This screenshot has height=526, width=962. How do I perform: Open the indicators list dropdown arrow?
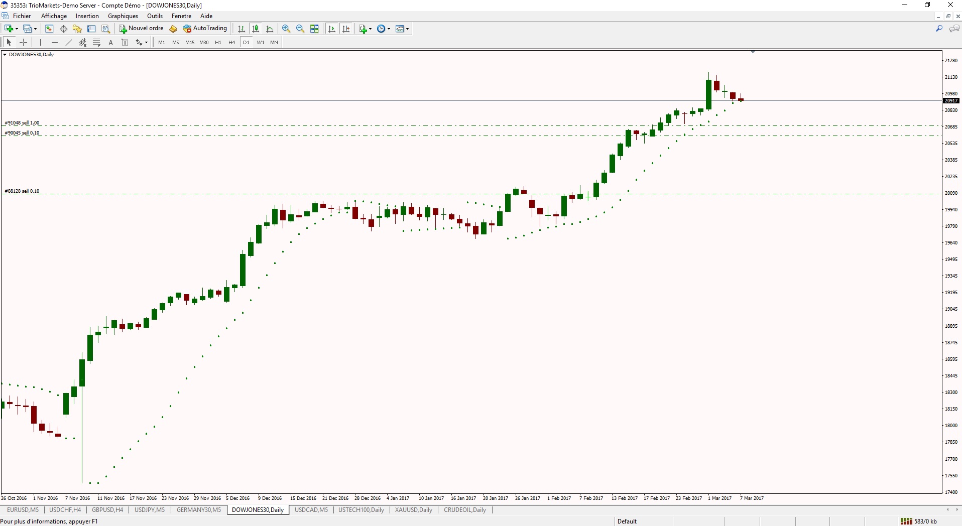(371, 29)
